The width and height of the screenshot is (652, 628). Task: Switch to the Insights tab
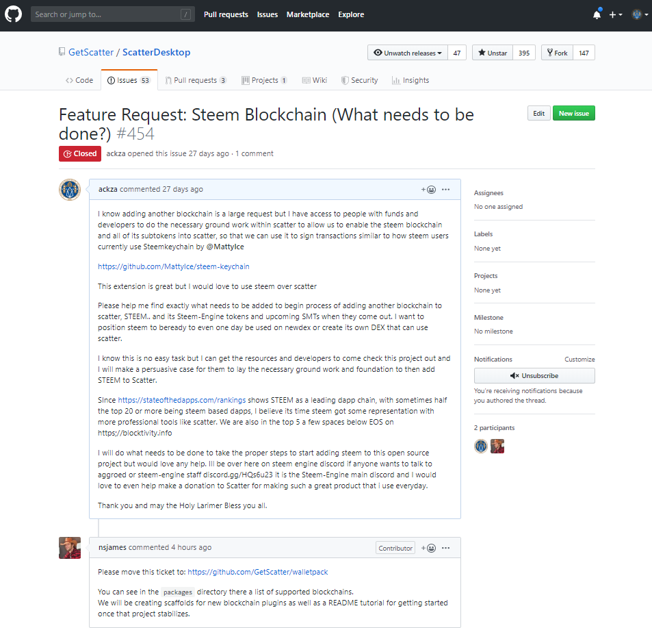click(410, 80)
